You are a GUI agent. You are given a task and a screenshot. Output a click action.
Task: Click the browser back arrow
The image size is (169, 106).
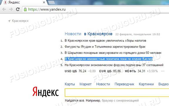[x=4, y=9]
